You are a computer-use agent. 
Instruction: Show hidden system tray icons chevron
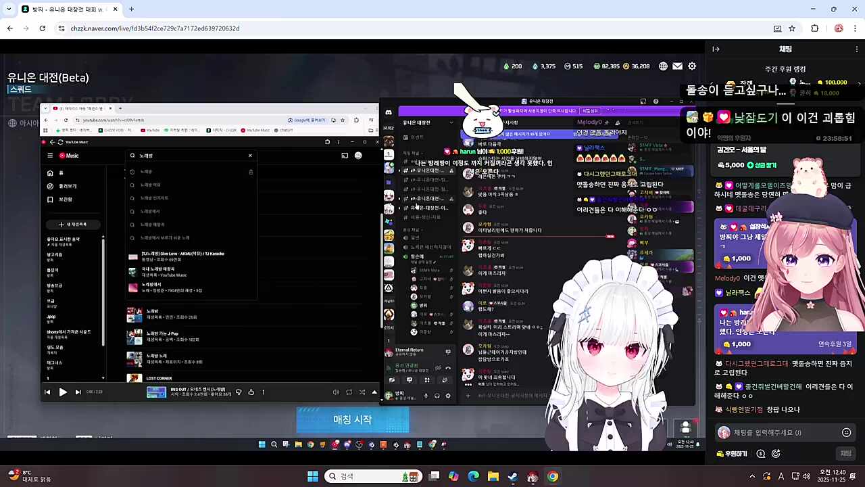pos(752,476)
